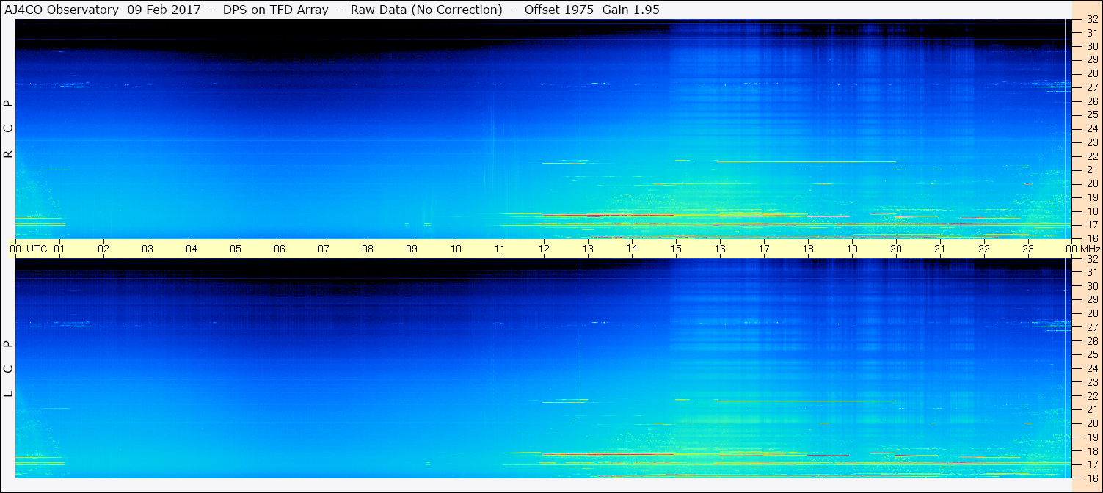The width and height of the screenshot is (1103, 493).
Task: Click the 30 MHz tick in RCP scale
Action: pos(1091,45)
